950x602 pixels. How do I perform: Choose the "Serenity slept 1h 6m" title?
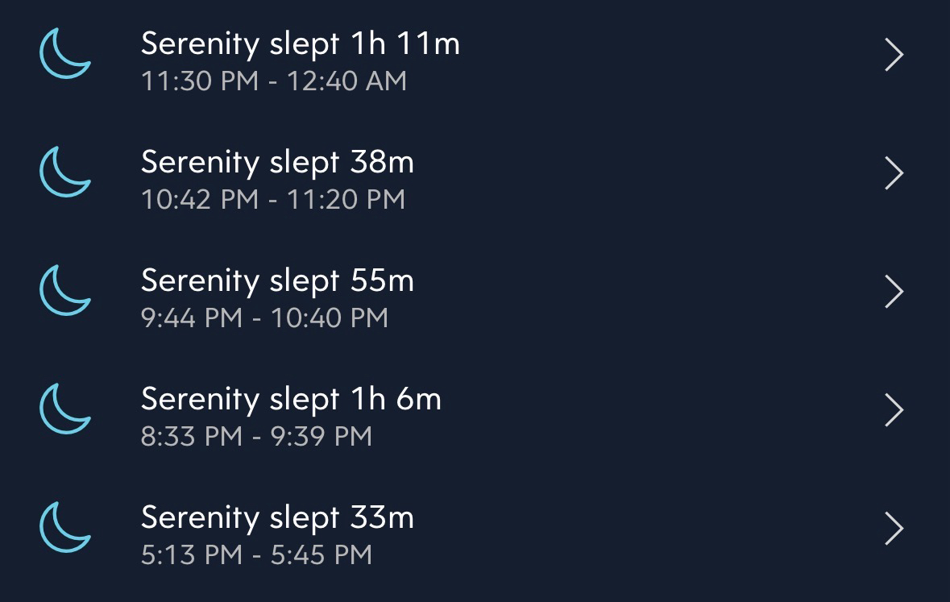[x=291, y=399]
